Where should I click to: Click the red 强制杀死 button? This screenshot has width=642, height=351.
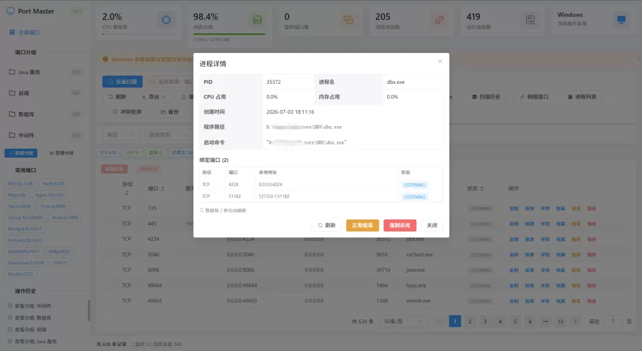(399, 225)
